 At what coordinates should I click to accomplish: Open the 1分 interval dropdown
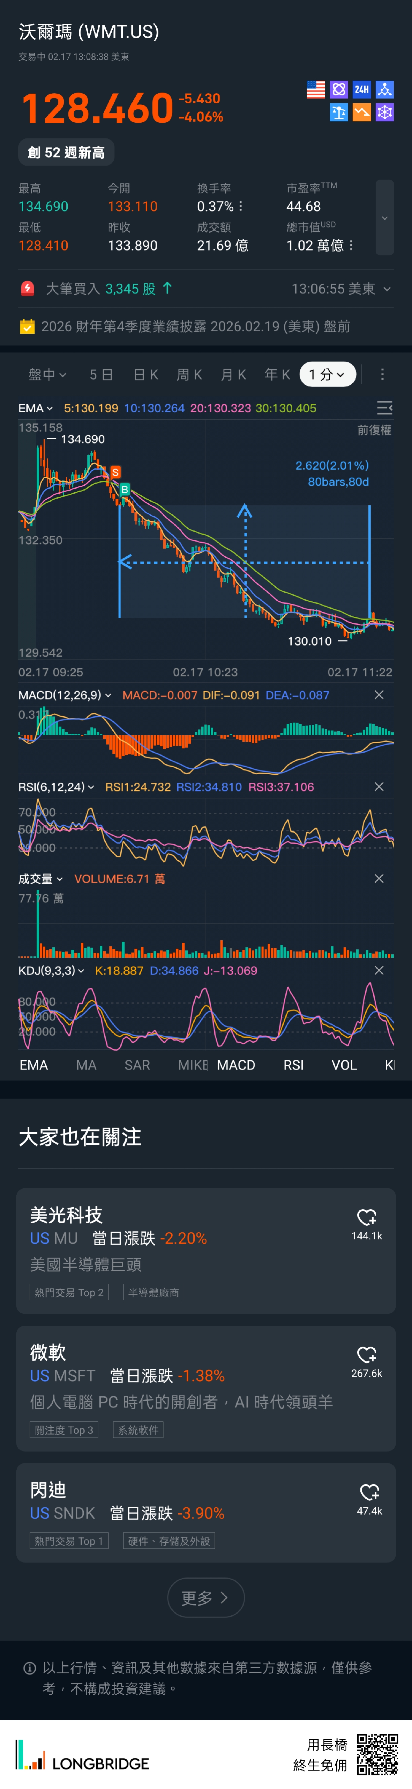tap(327, 375)
